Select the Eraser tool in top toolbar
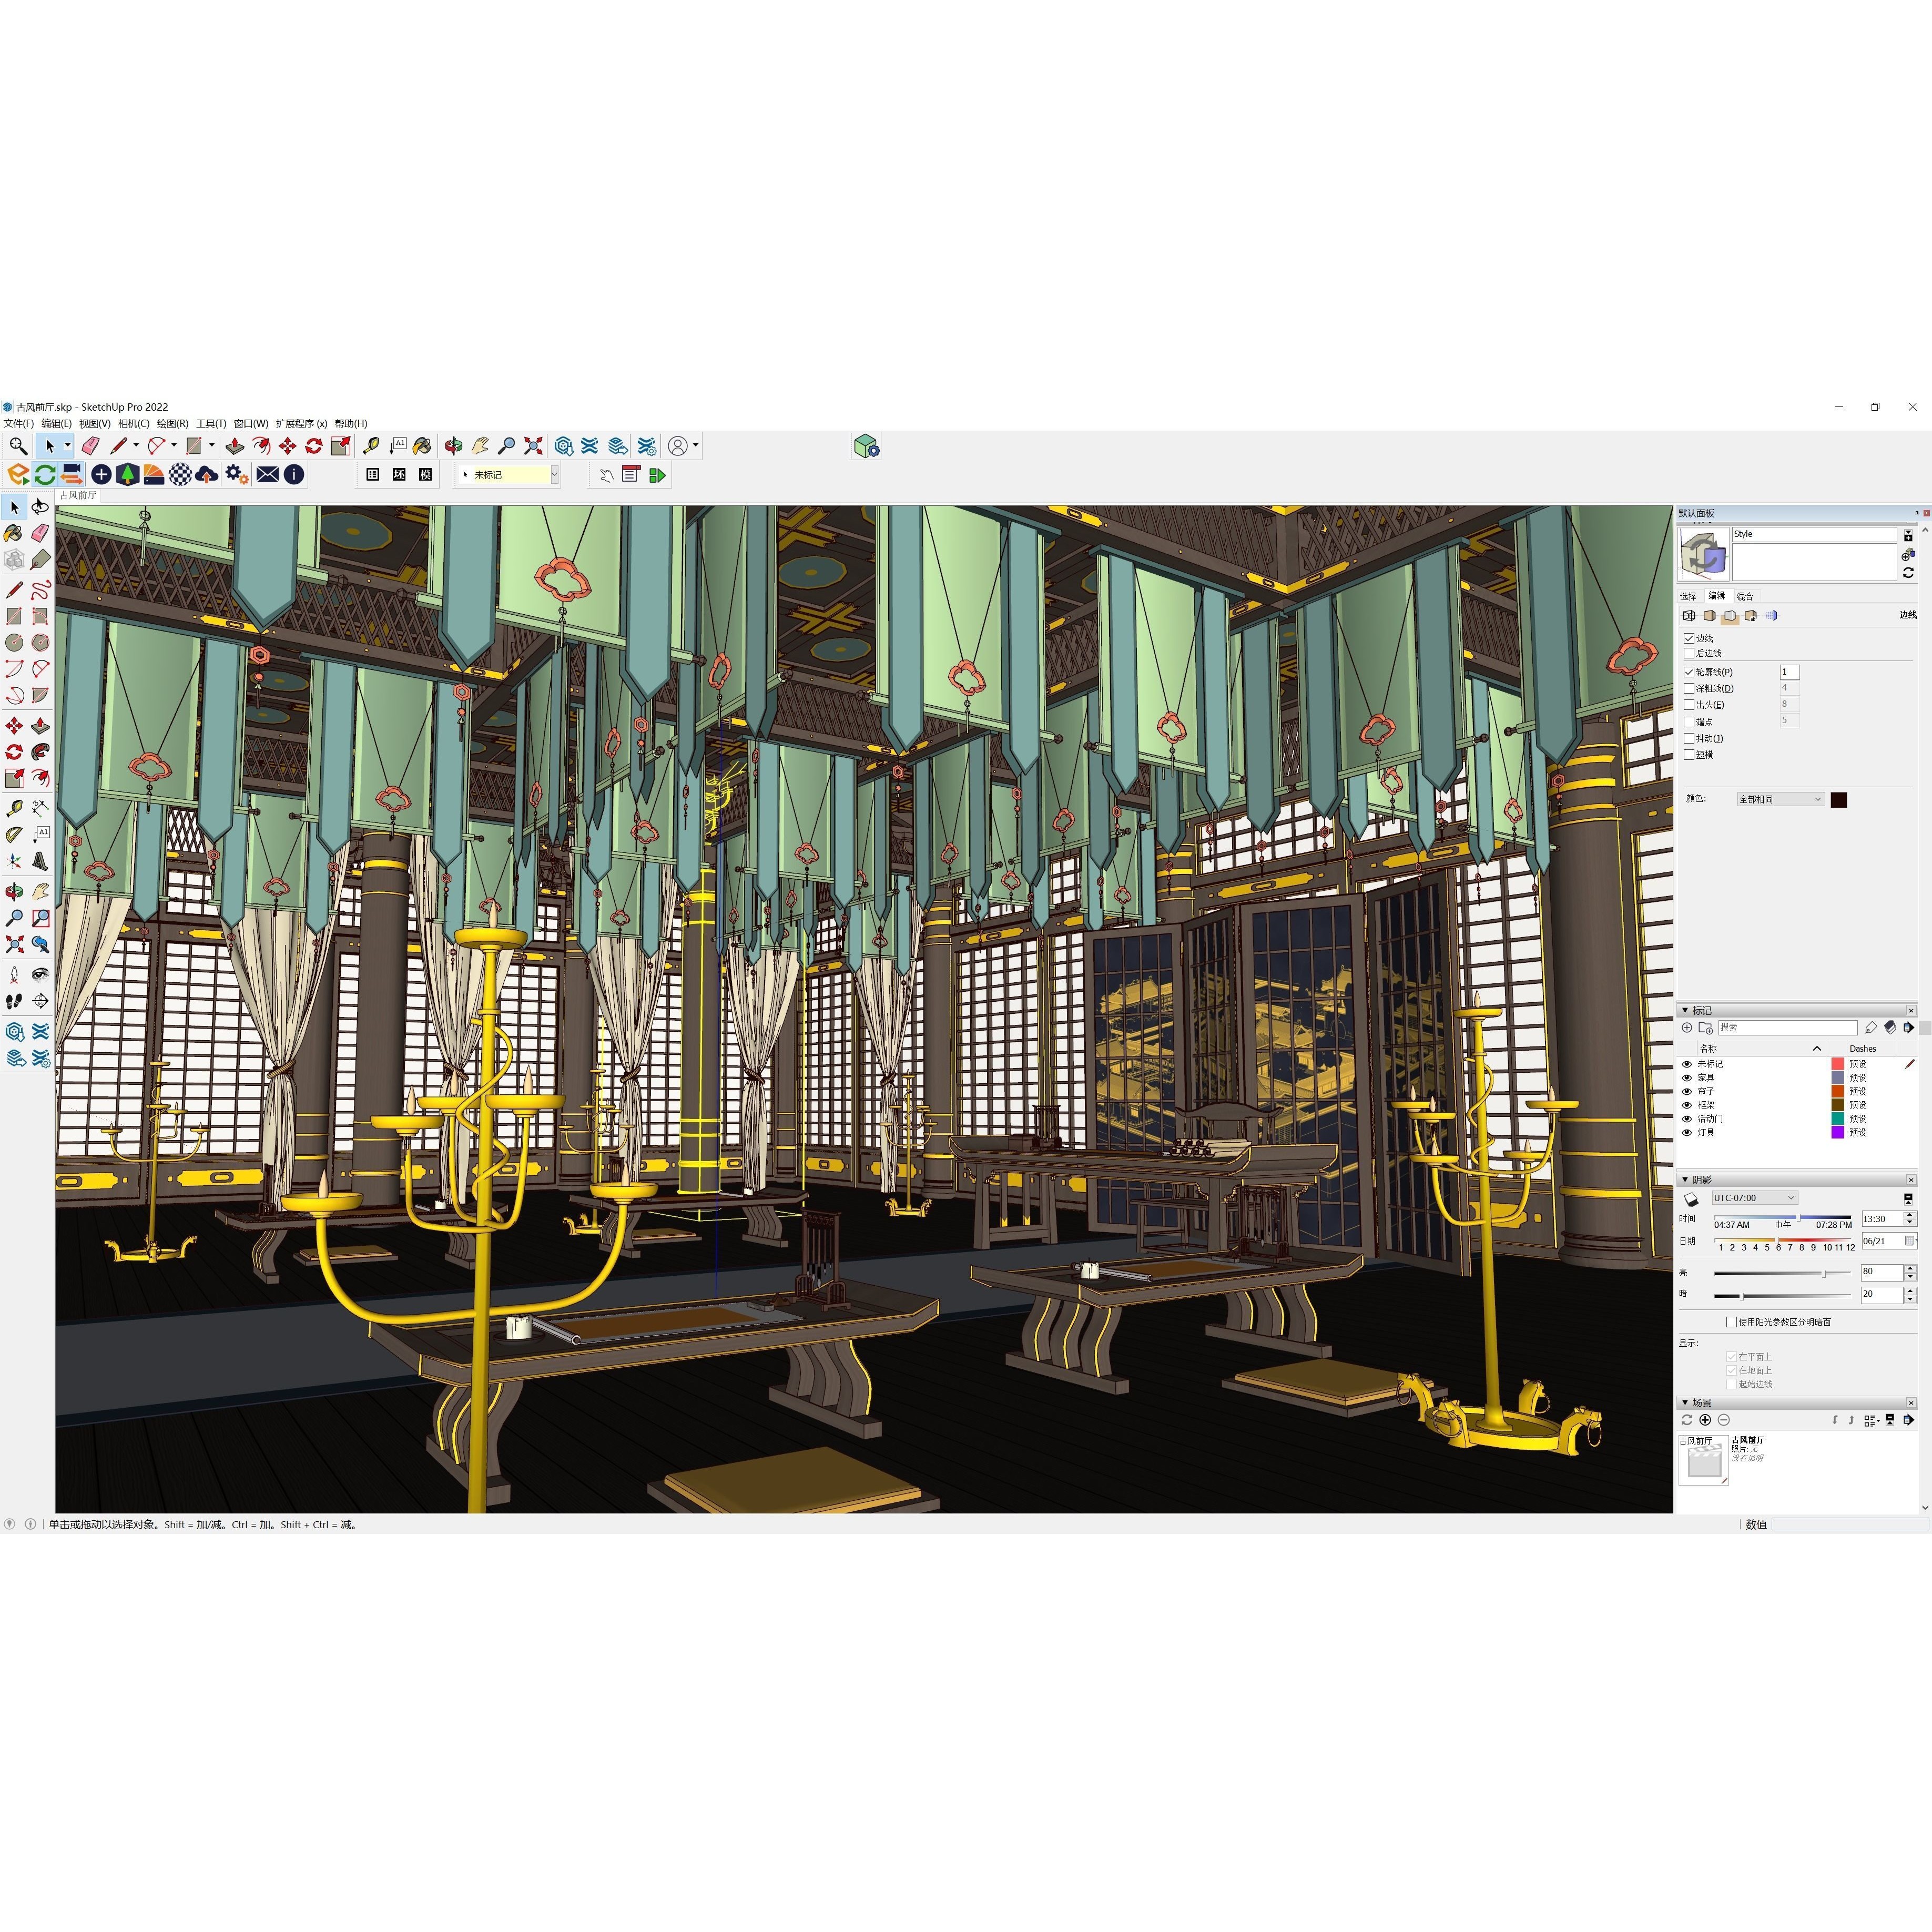Image resolution: width=1932 pixels, height=1932 pixels. [x=91, y=446]
